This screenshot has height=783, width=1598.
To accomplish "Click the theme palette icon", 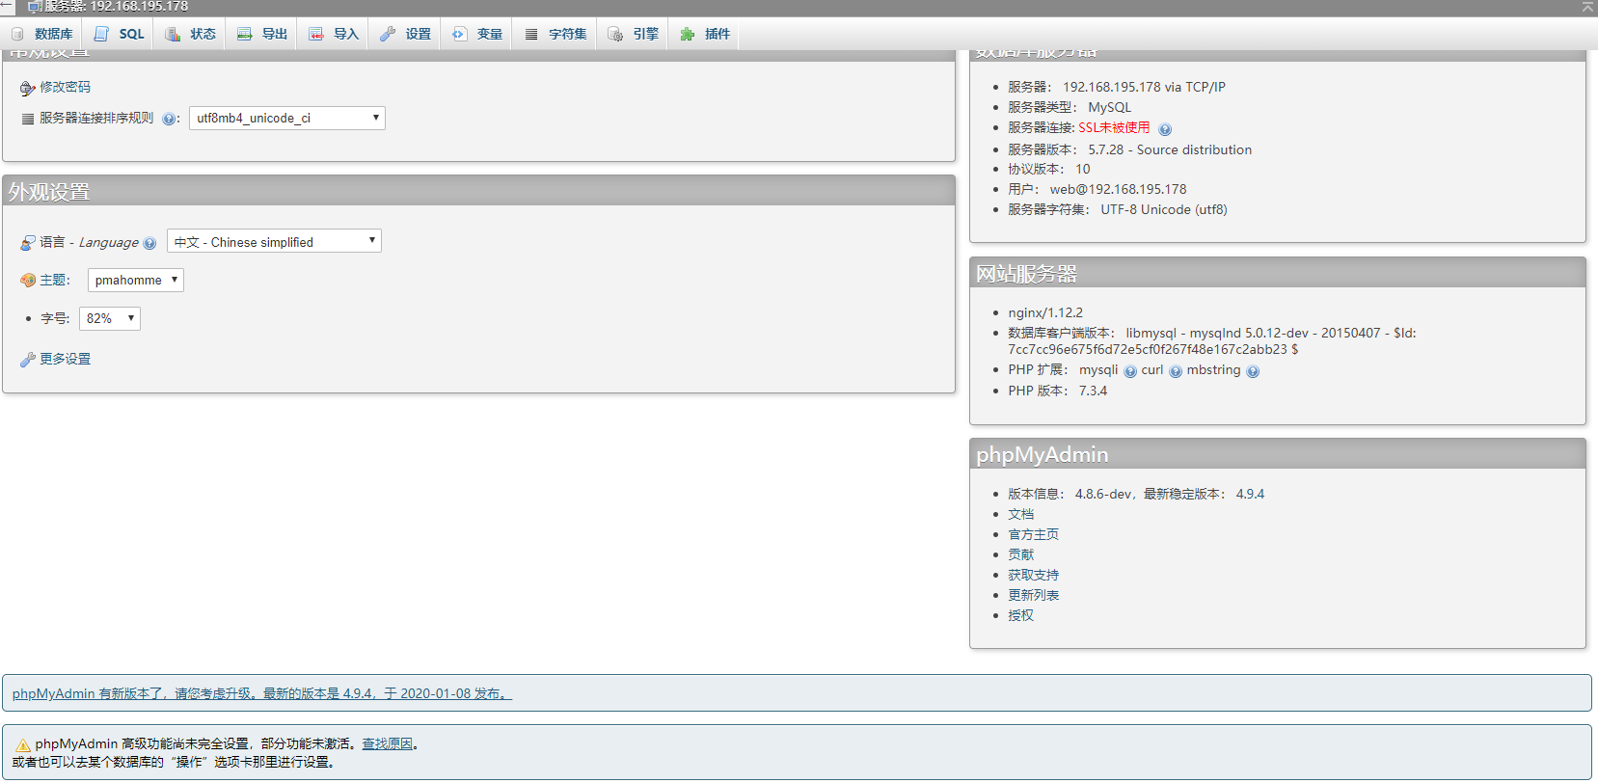I will [x=28, y=281].
